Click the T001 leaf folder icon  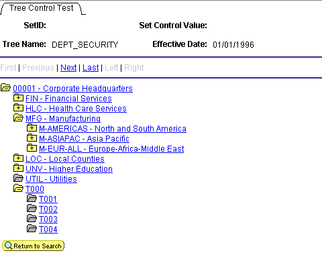point(32,198)
